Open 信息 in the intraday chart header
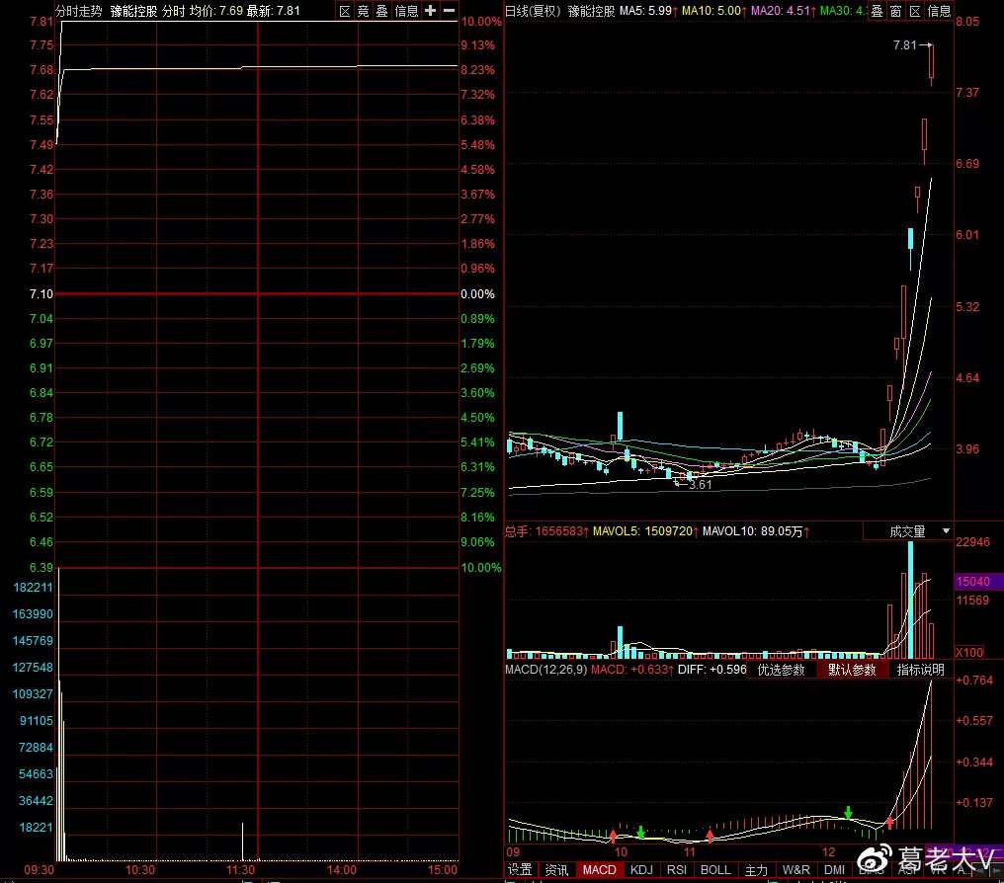Screen dimensions: 1004x883 406,11
